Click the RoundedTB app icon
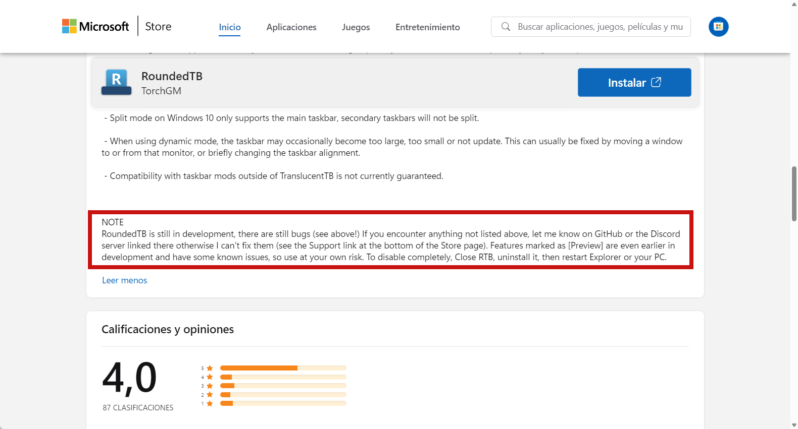This screenshot has width=798, height=429. 117,82
